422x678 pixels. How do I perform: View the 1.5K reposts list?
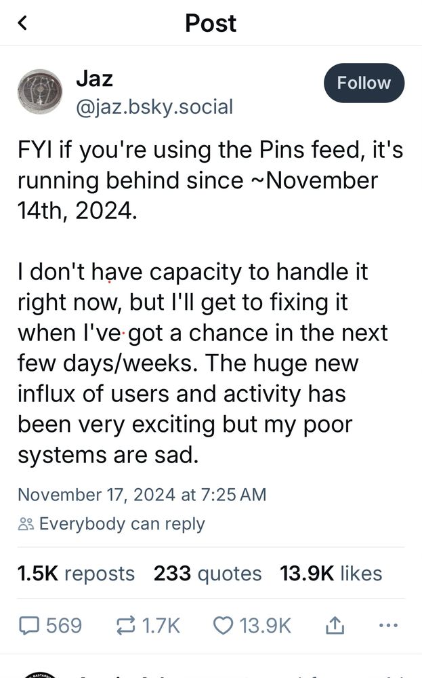point(76,574)
